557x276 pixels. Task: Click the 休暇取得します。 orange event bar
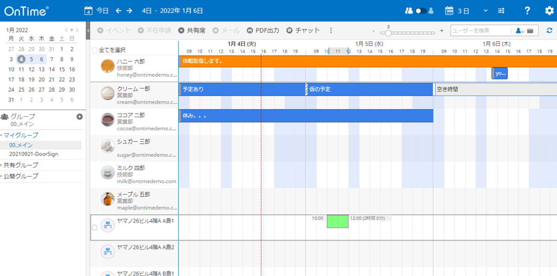tap(368, 61)
